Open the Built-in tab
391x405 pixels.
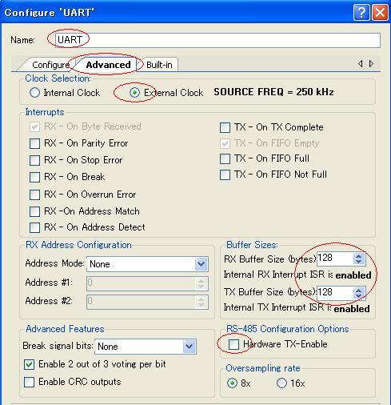click(x=159, y=65)
